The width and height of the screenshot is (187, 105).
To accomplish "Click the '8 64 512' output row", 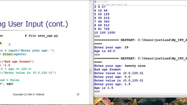I will 102,25.
